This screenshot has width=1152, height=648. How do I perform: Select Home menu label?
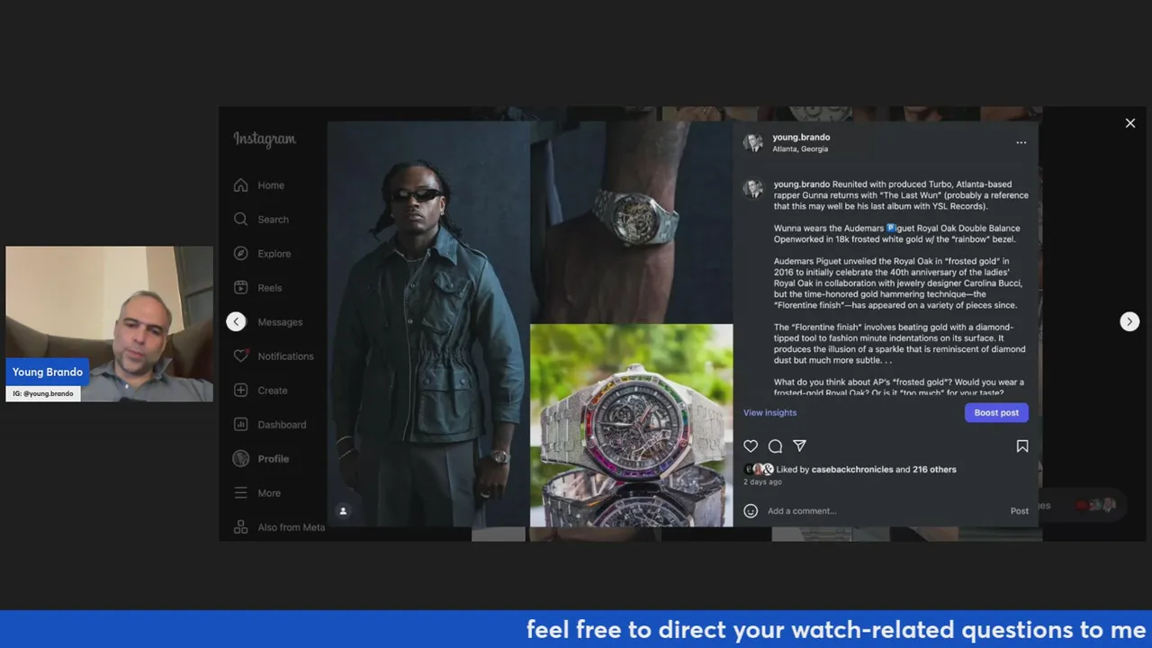coord(271,185)
